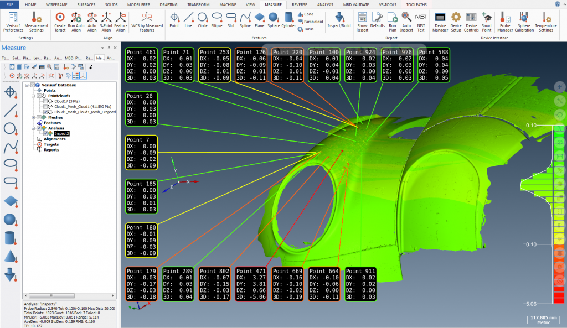Expand the Meshes tree node
The image size is (567, 328).
[33, 117]
